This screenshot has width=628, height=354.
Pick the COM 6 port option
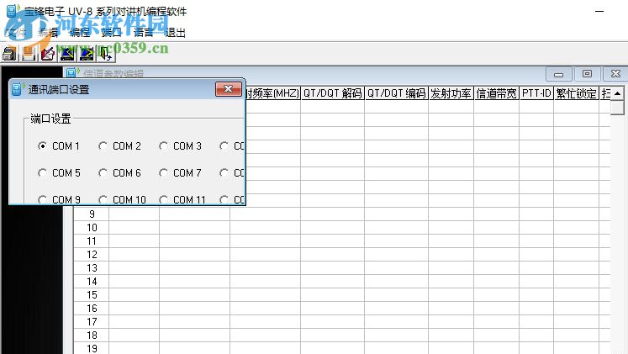[103, 173]
